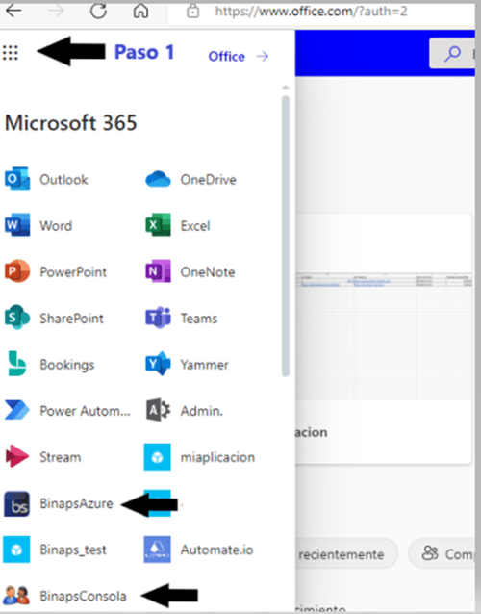Select the recientemente filter pill
Screen dimensions: 481x614
click(x=344, y=554)
